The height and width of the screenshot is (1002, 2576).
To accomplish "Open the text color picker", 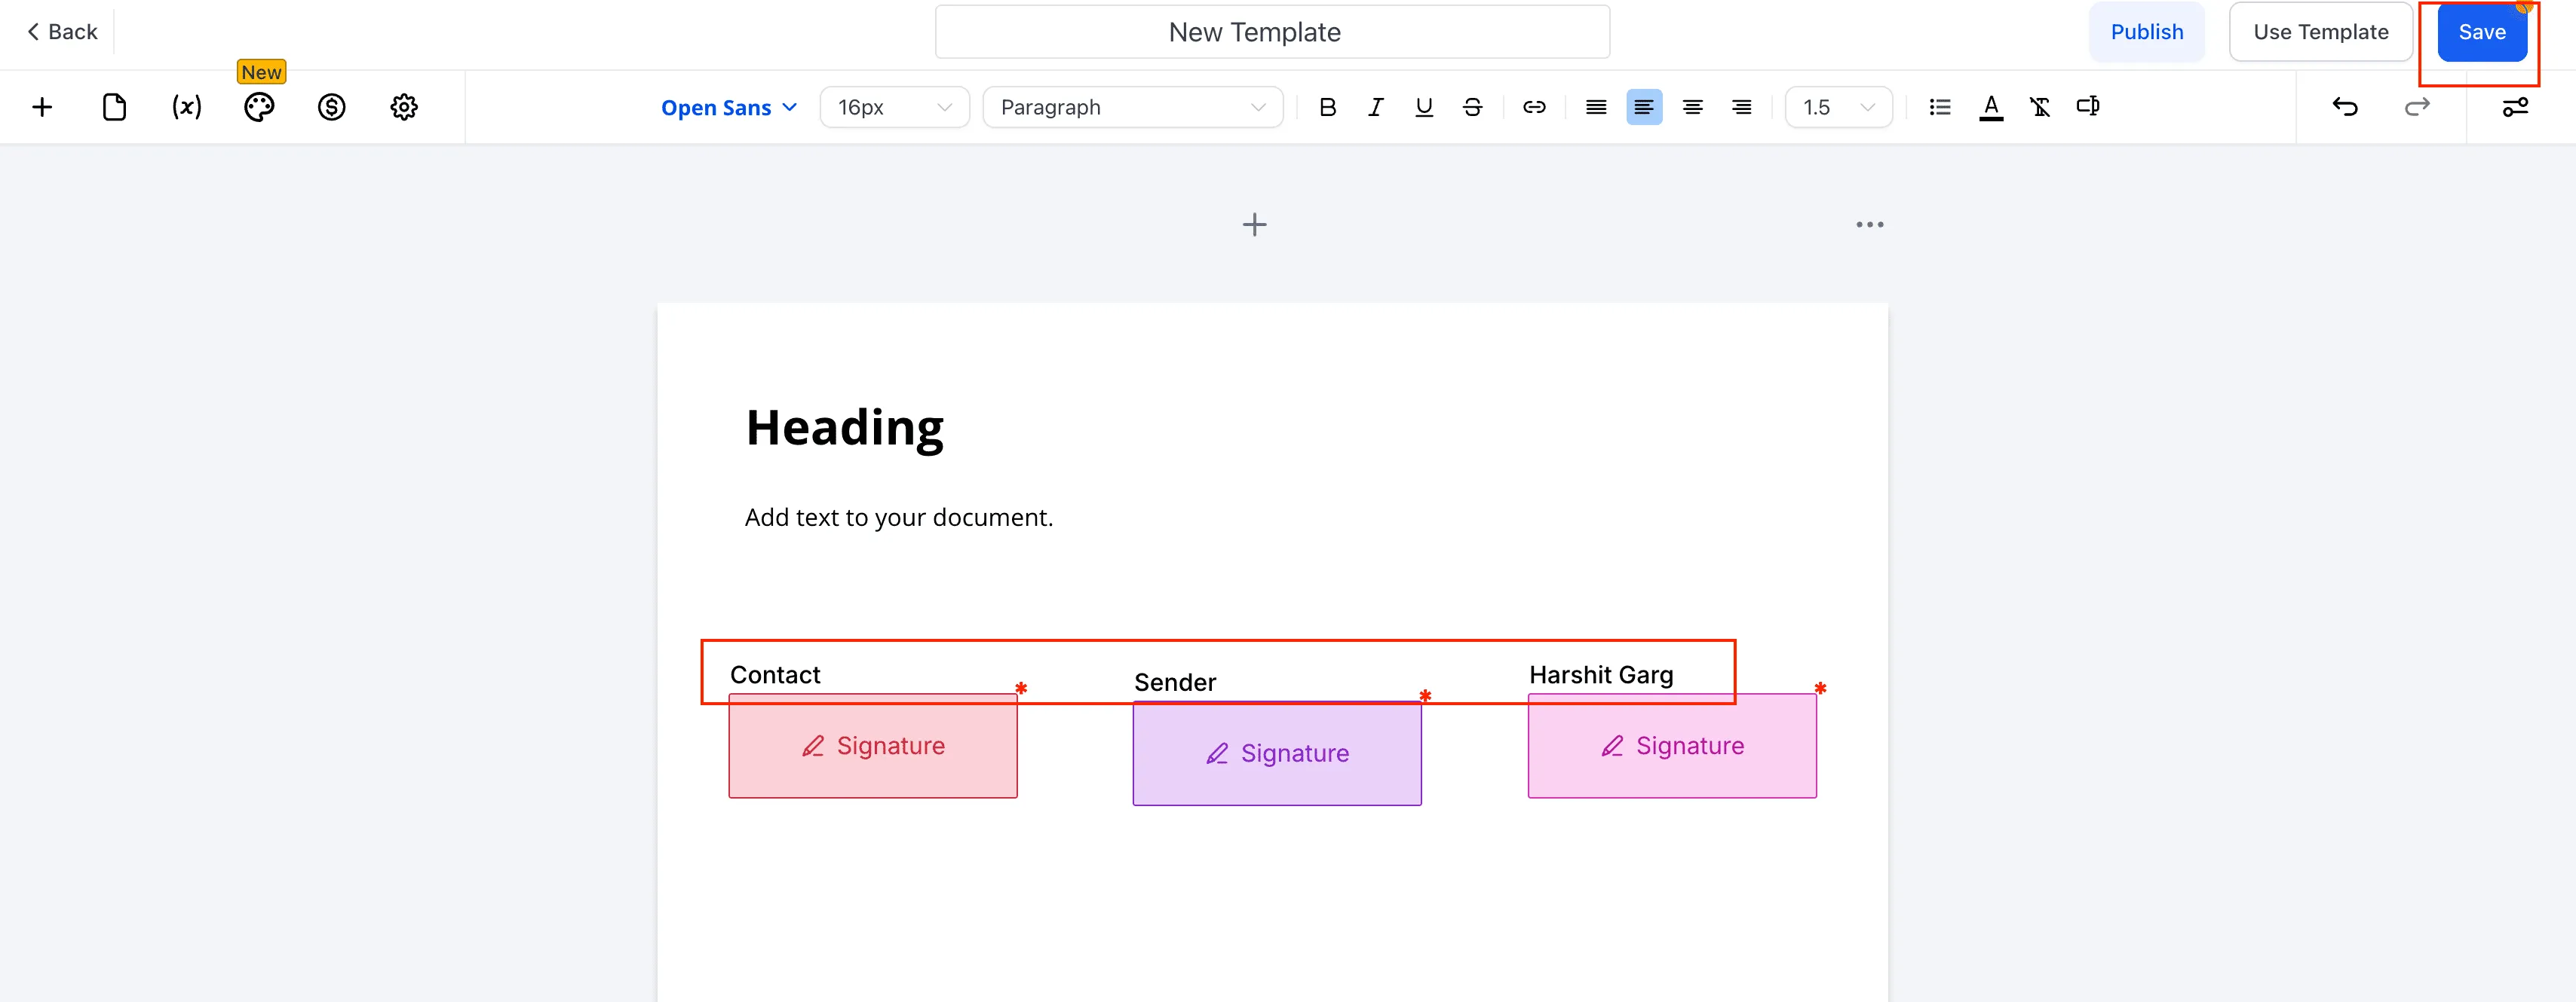I will pos(1991,107).
